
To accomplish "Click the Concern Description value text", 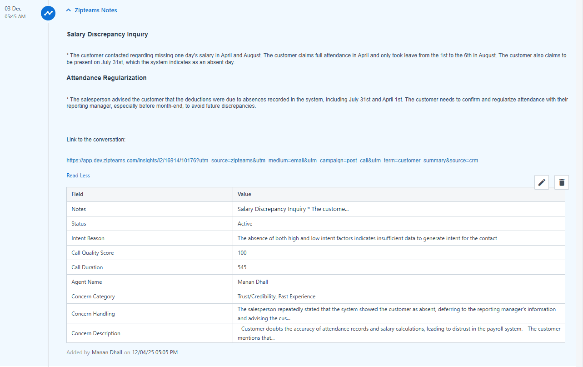I will coord(399,333).
